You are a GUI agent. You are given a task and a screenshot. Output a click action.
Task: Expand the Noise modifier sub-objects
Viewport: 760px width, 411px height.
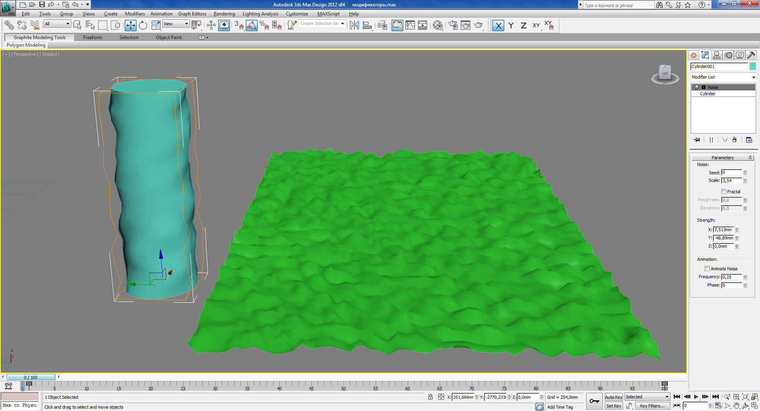click(704, 87)
